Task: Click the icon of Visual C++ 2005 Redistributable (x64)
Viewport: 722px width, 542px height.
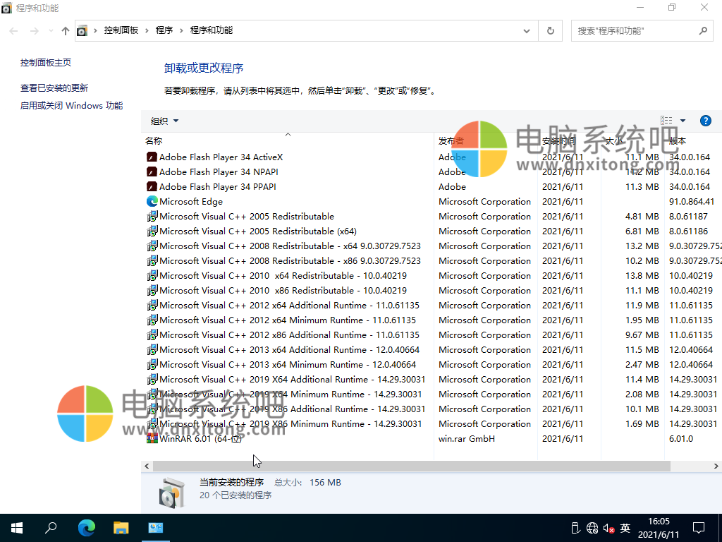Action: click(x=152, y=231)
